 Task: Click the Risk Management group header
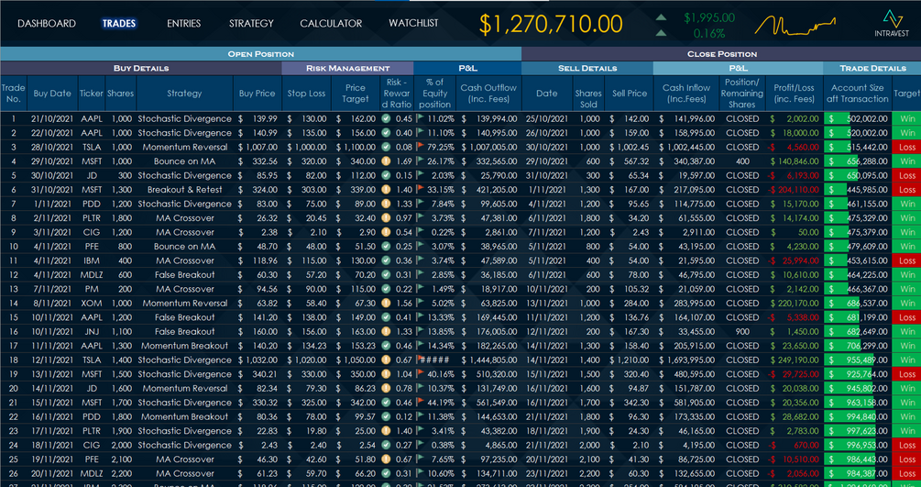point(347,68)
